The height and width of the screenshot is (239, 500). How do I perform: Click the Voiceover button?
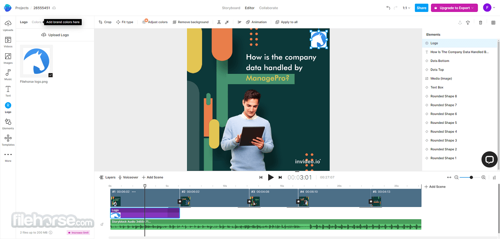pos(128,177)
